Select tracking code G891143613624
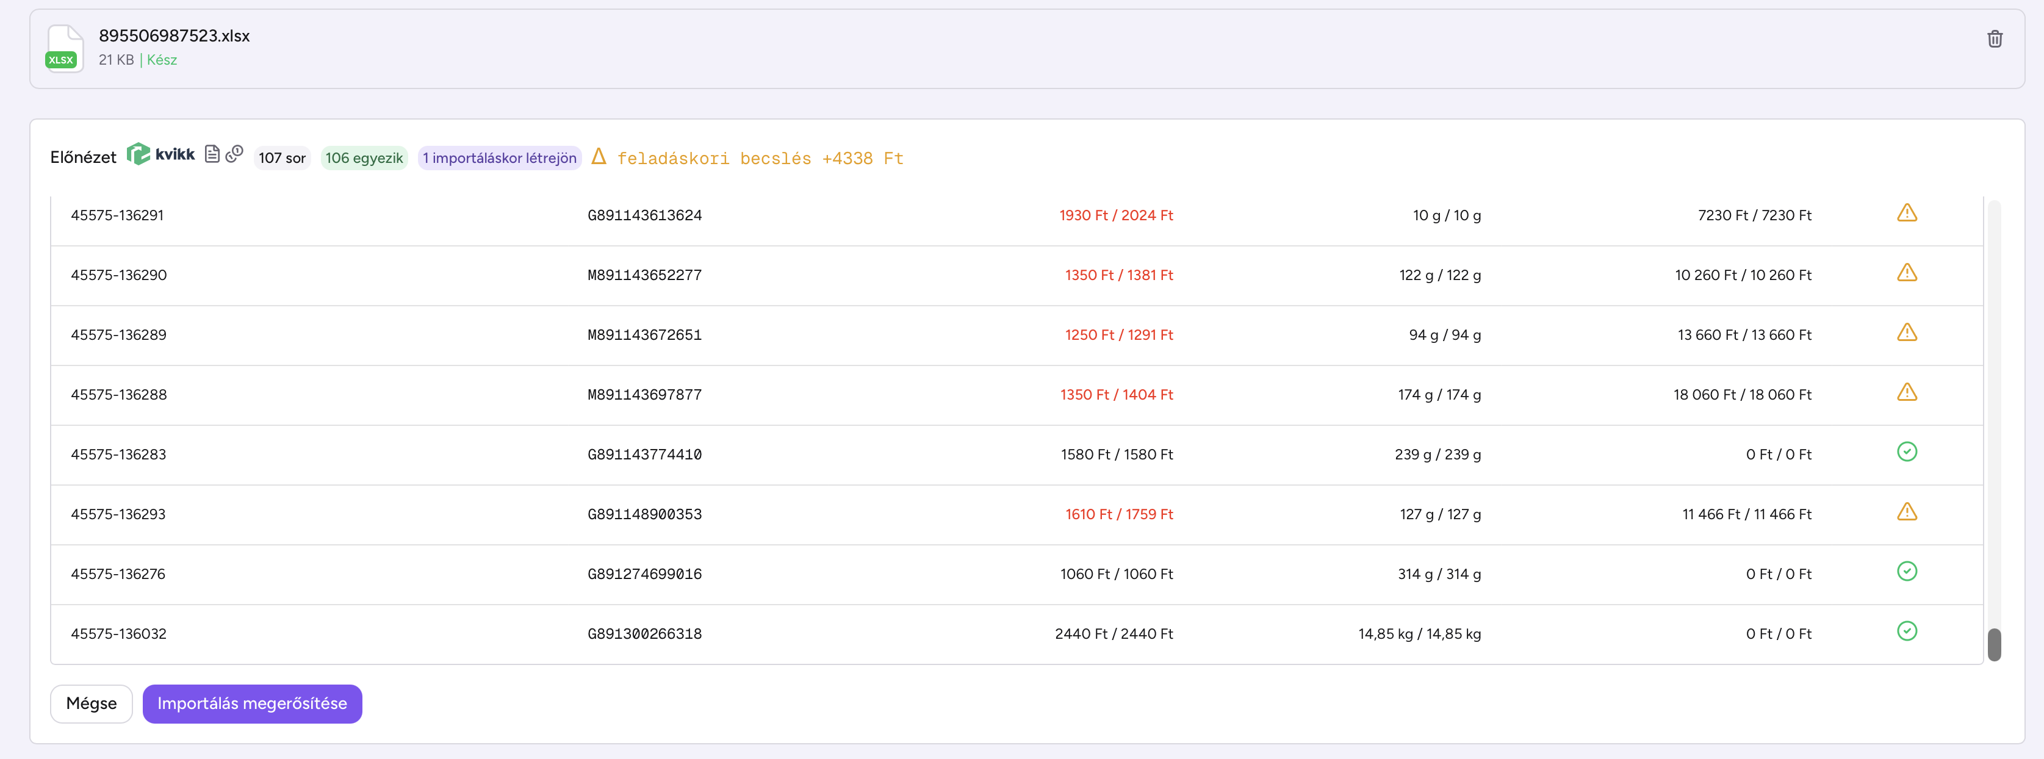This screenshot has height=759, width=2044. 644,215
